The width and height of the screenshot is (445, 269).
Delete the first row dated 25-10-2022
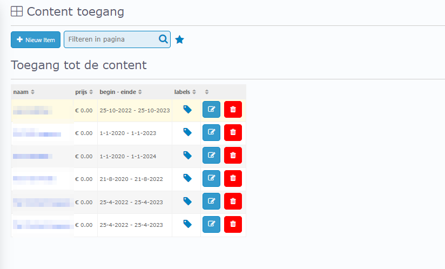pyautogui.click(x=233, y=110)
